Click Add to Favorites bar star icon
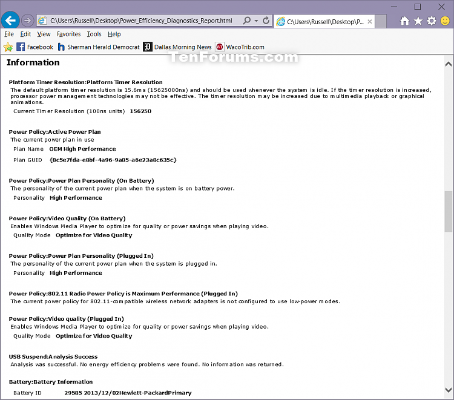This screenshot has width=454, height=400. click(8, 47)
